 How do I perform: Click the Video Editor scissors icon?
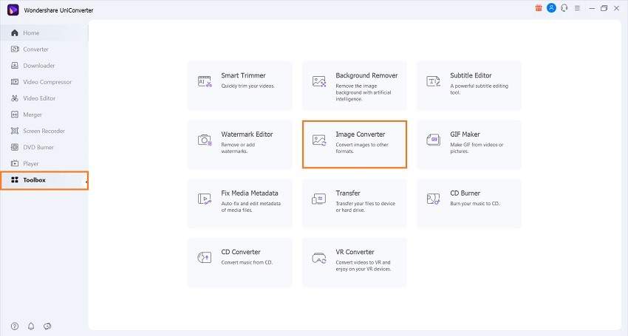click(15, 98)
